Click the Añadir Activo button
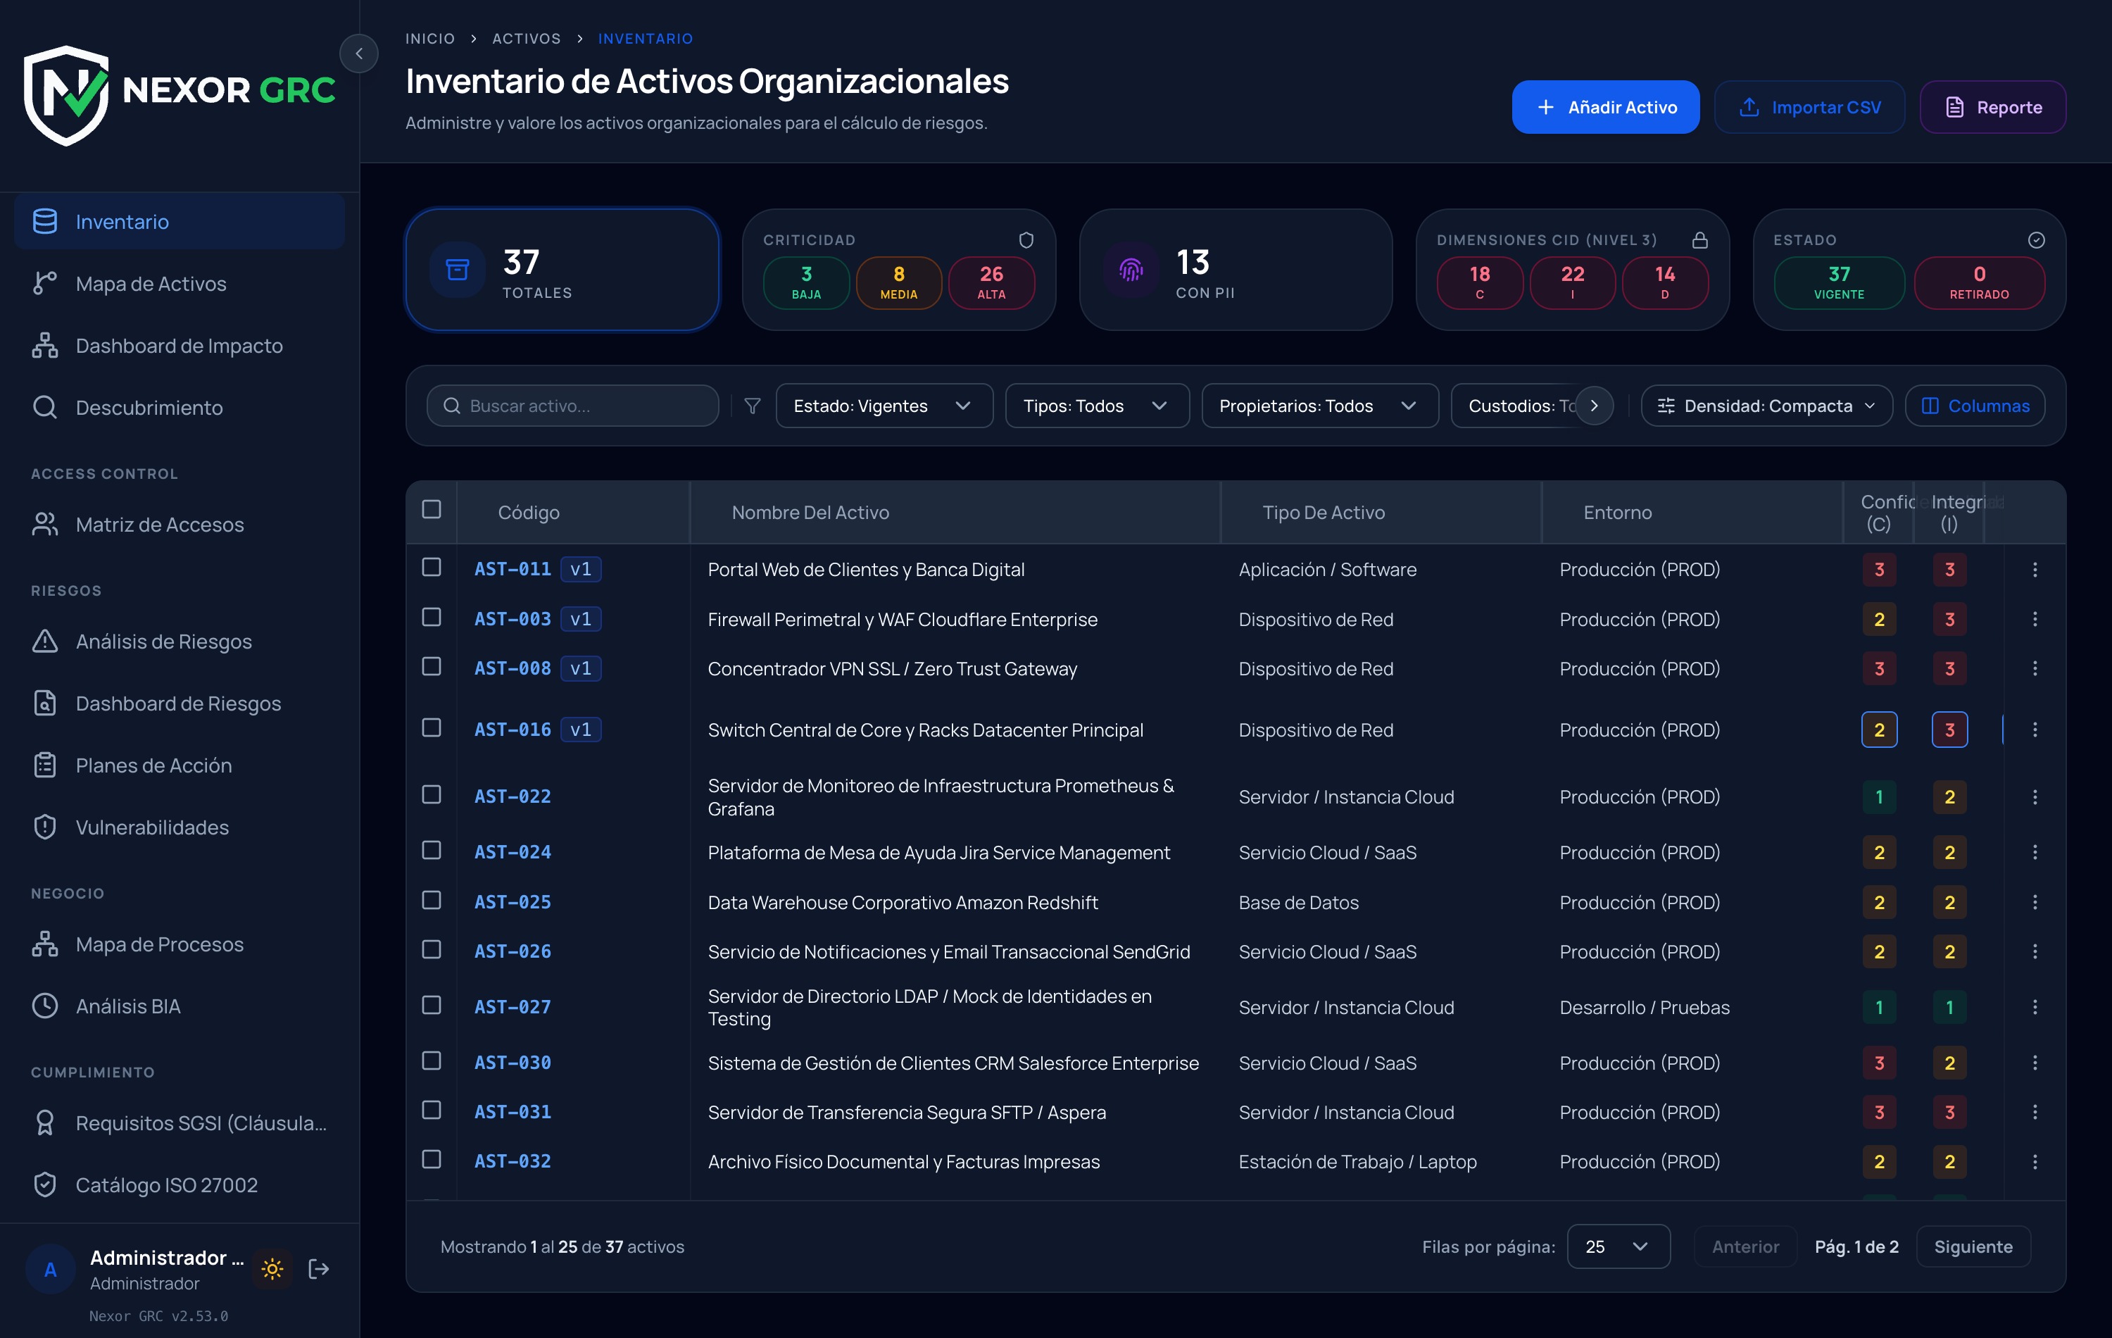 click(x=1605, y=107)
